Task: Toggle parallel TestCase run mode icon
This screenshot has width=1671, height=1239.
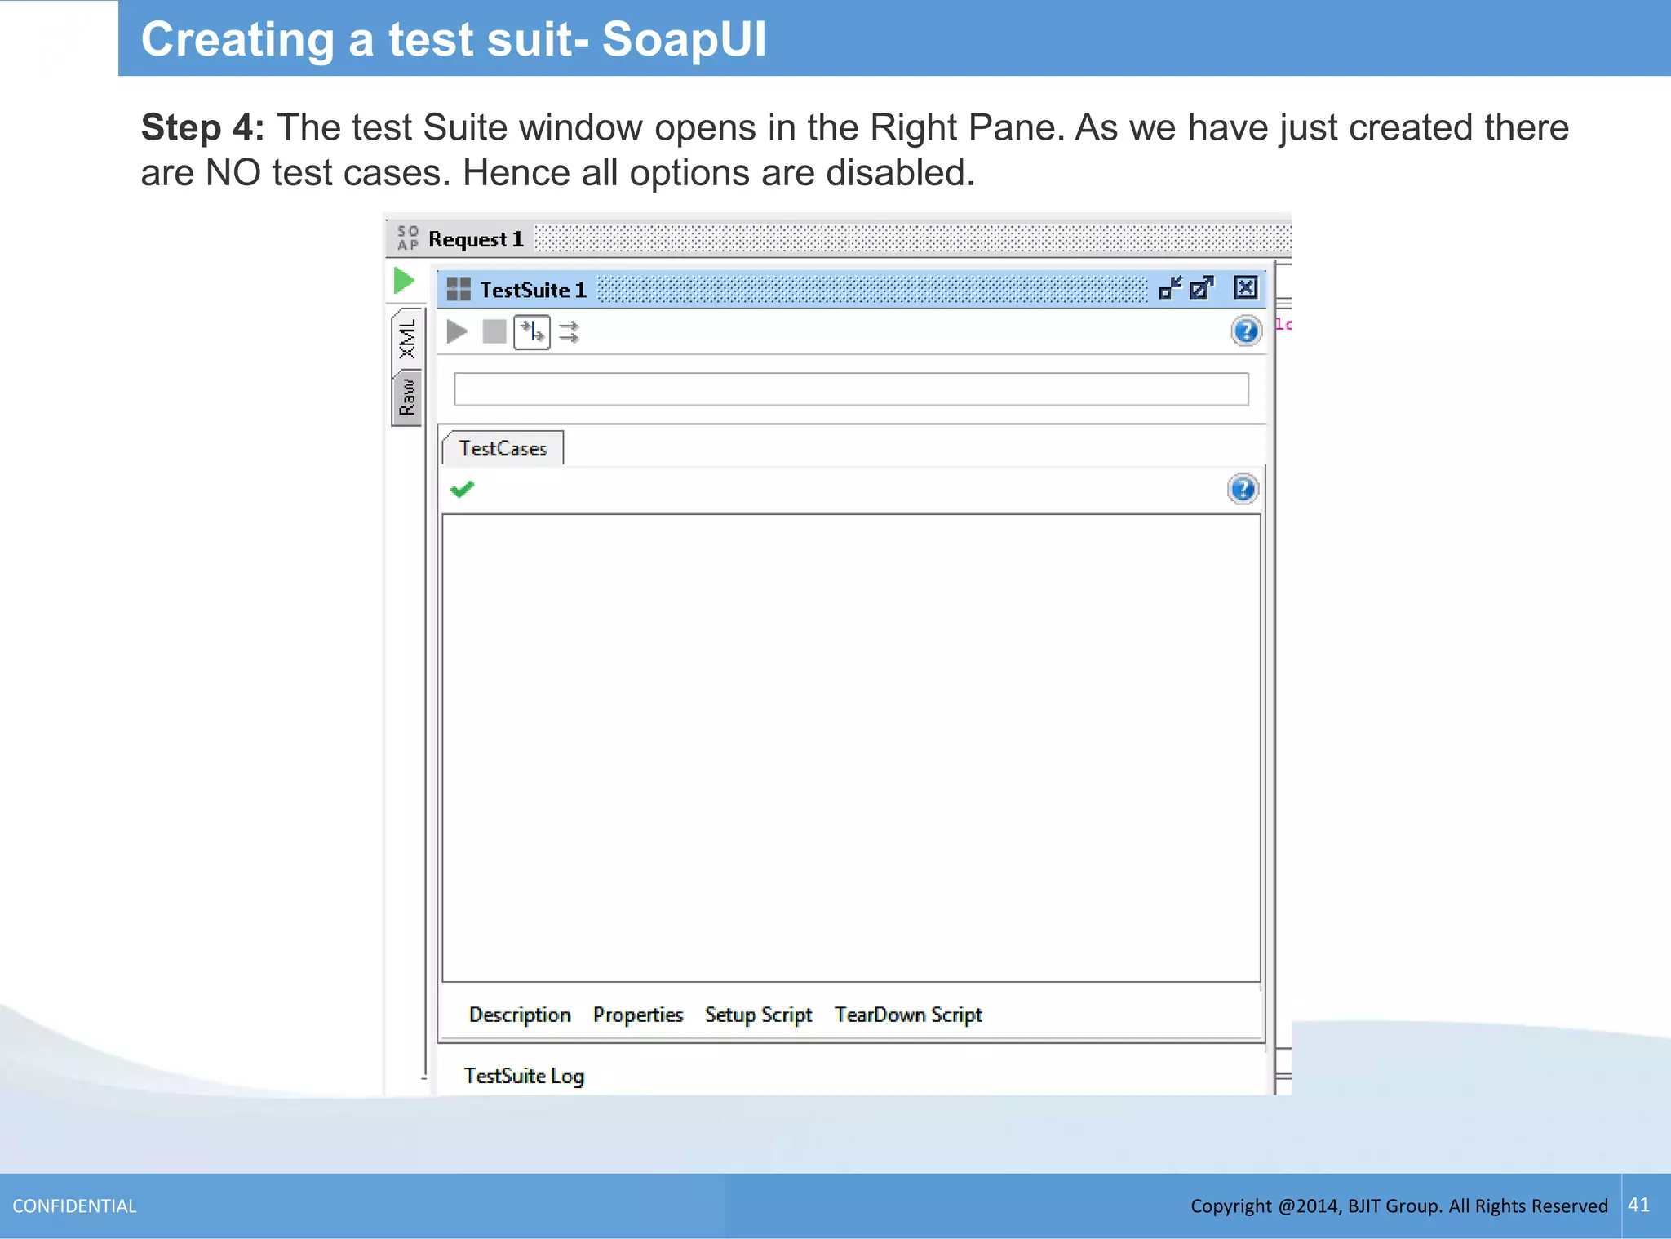Action: pos(570,332)
